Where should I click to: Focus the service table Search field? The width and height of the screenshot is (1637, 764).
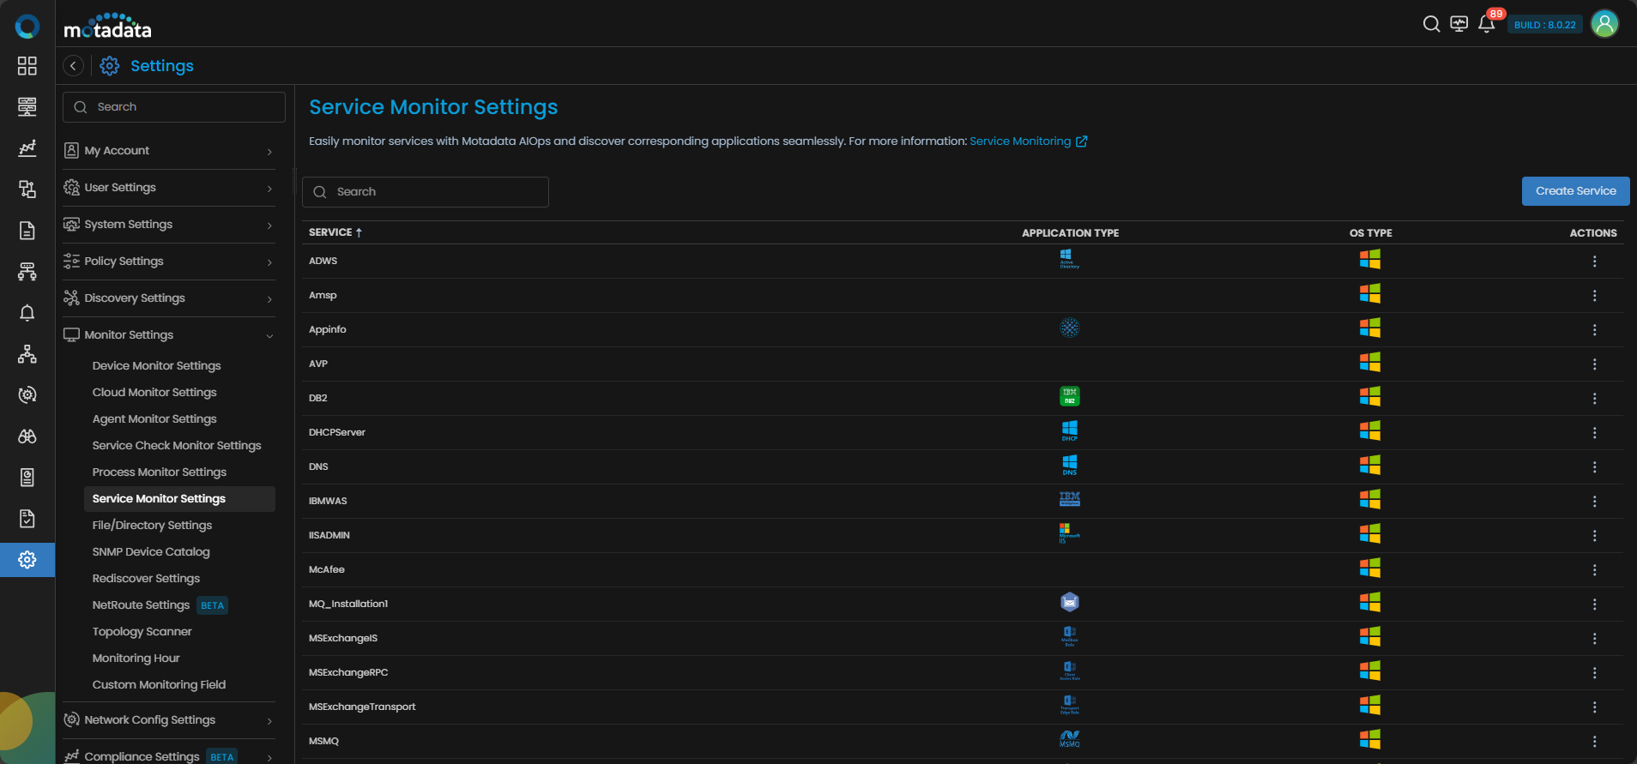[x=426, y=192]
